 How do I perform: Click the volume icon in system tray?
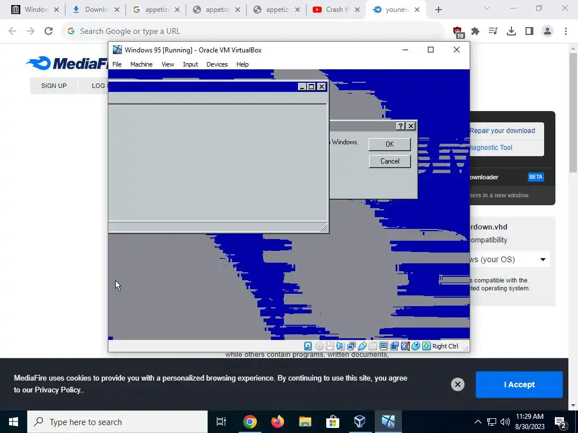pyautogui.click(x=505, y=422)
